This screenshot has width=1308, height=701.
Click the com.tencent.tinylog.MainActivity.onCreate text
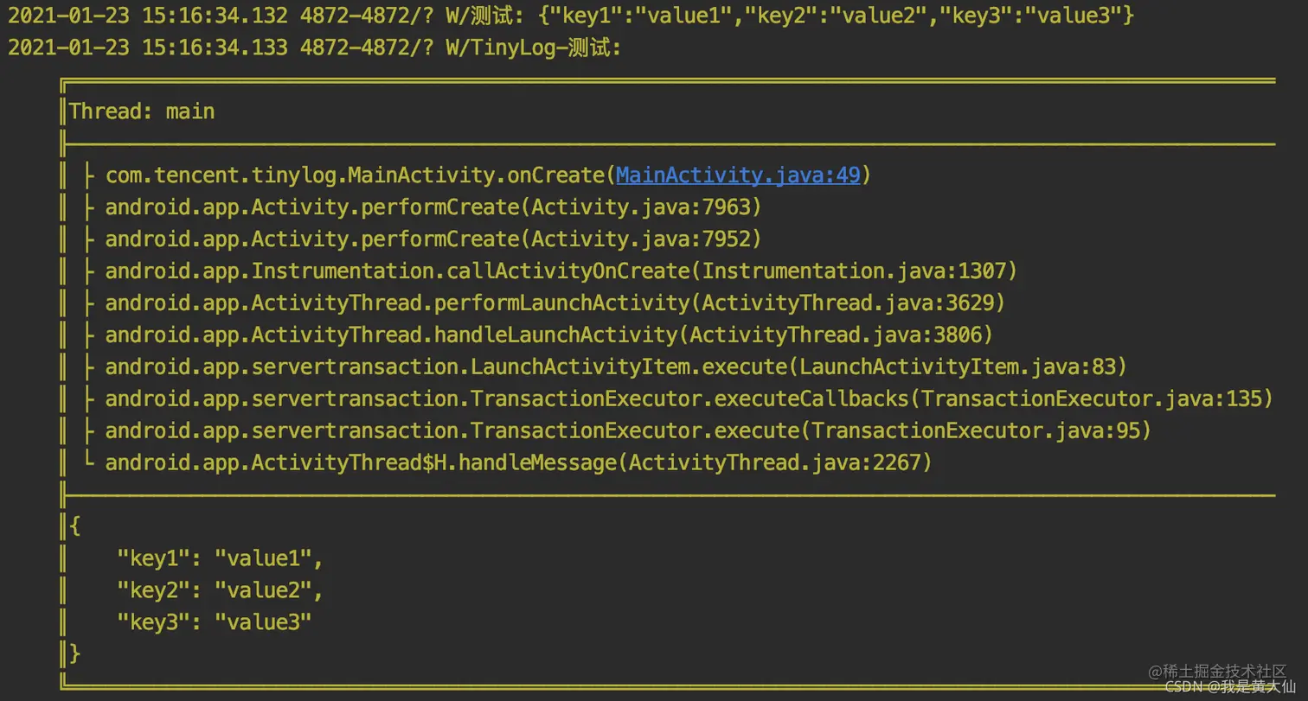point(355,175)
